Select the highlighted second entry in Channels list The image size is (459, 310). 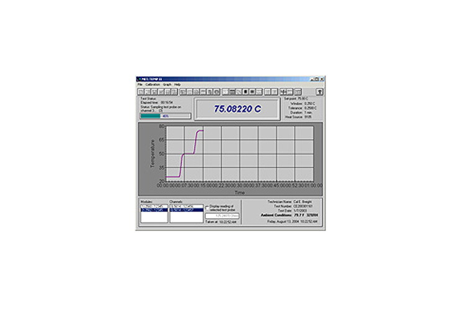pyautogui.click(x=185, y=210)
